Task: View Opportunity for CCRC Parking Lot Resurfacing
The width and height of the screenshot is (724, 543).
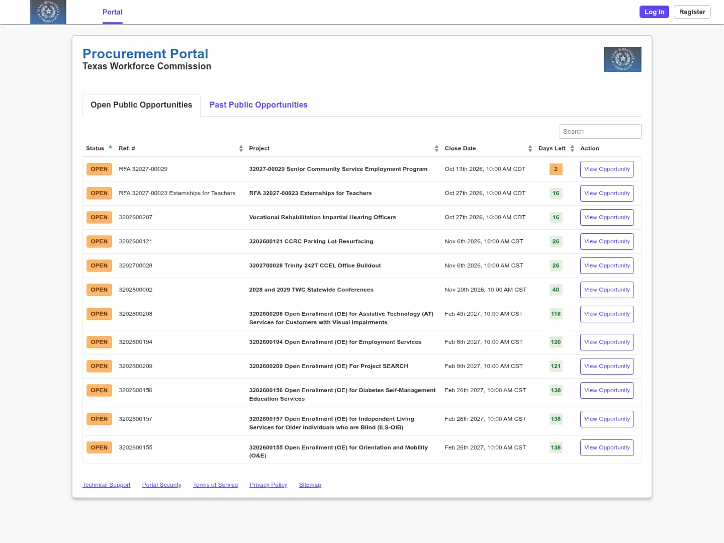Action: 607,242
